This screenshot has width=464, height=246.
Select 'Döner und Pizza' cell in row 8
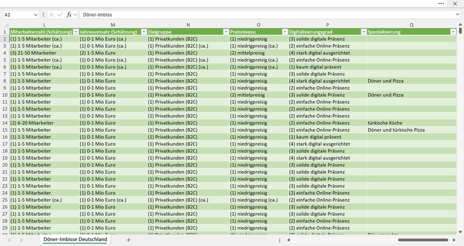click(412, 81)
